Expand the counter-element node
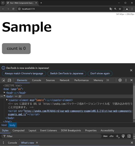Viewport: 135px width, 146px height. [x=7, y=100]
